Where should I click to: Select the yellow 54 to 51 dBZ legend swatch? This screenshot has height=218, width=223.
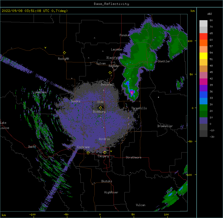pos(203,56)
